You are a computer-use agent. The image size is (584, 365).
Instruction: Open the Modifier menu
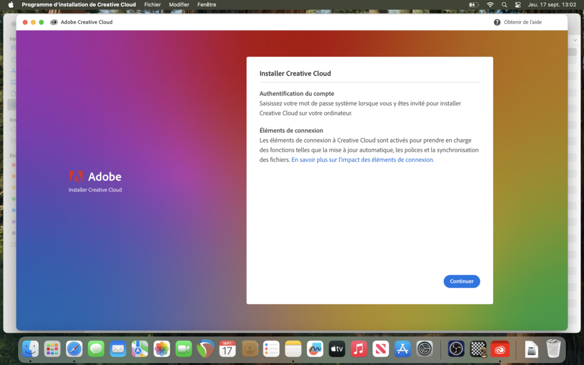tap(179, 5)
